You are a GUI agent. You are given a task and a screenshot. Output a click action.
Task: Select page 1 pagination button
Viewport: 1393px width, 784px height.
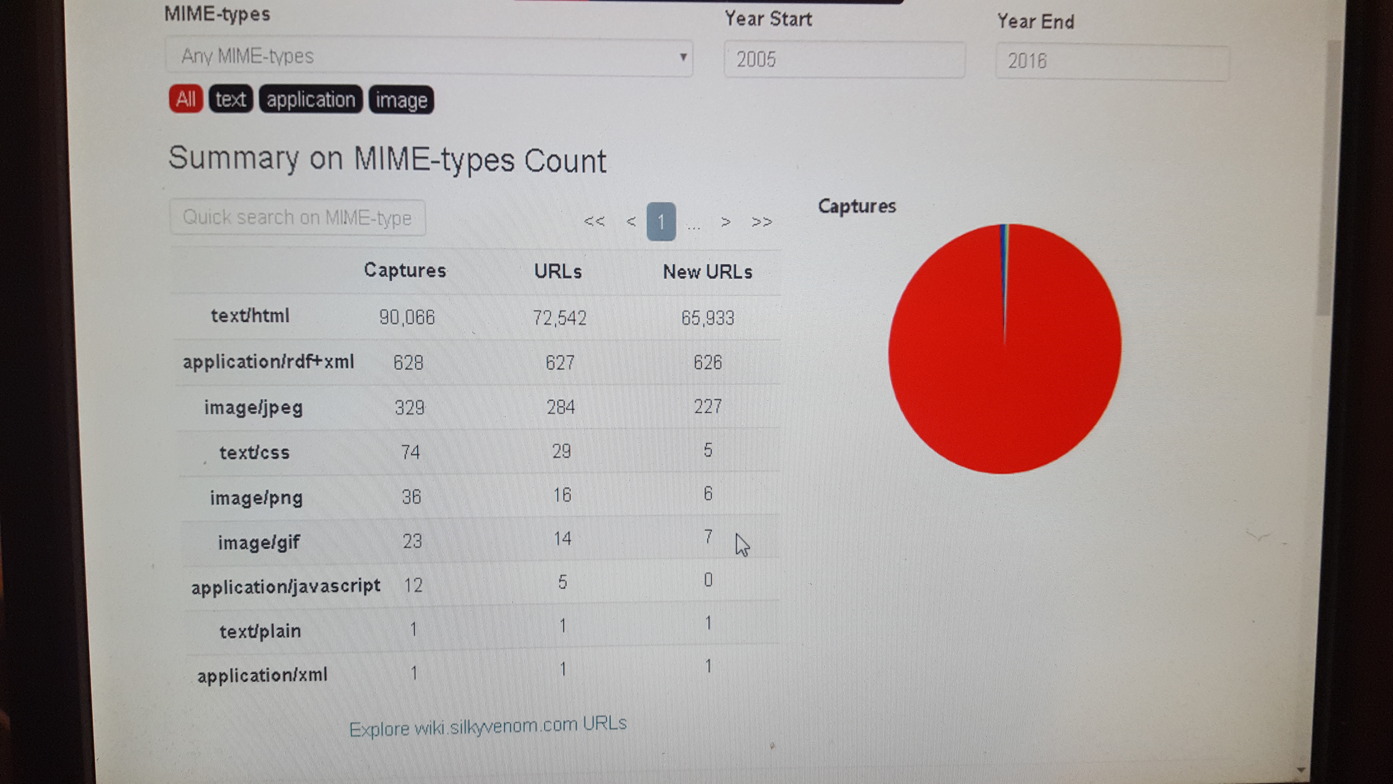[x=661, y=222]
